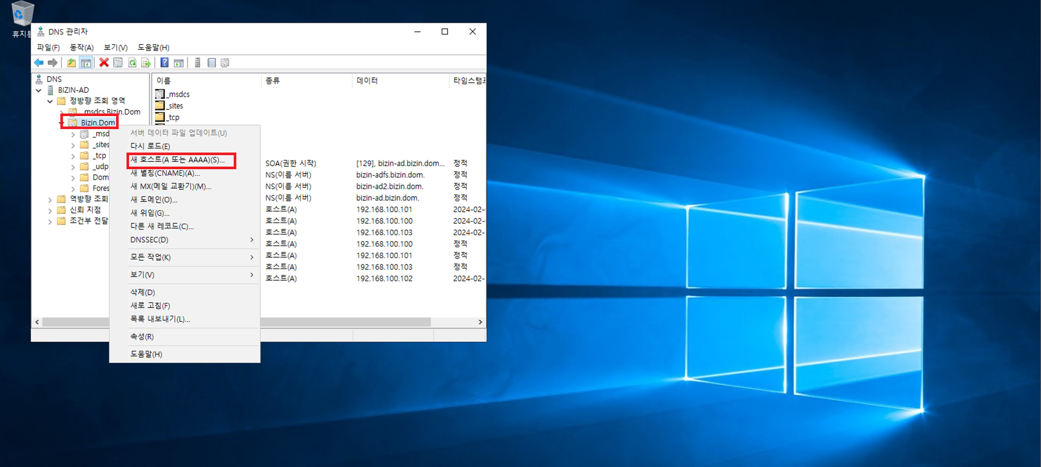Viewport: 1041px width, 467px height.
Task: Sort by the 데이터 column header
Action: (x=400, y=81)
